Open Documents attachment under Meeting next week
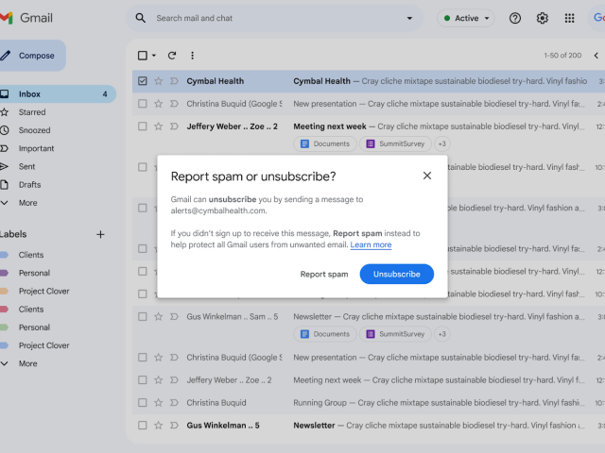The width and height of the screenshot is (605, 453). pyautogui.click(x=325, y=143)
